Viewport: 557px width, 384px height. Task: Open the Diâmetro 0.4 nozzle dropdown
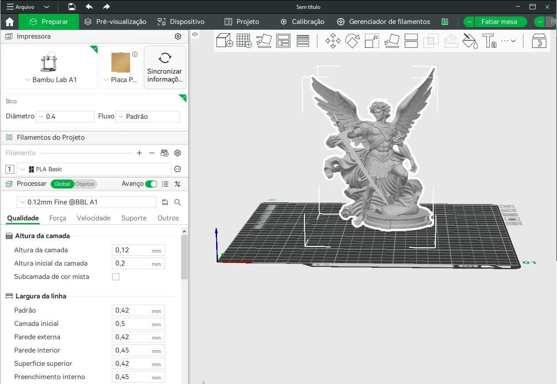(x=65, y=117)
